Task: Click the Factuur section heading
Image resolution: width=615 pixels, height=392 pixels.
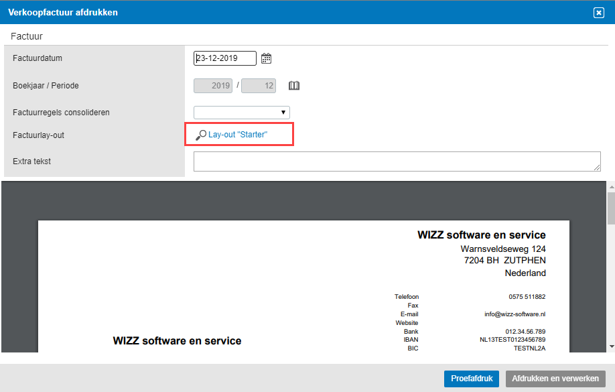Action: pyautogui.click(x=27, y=36)
